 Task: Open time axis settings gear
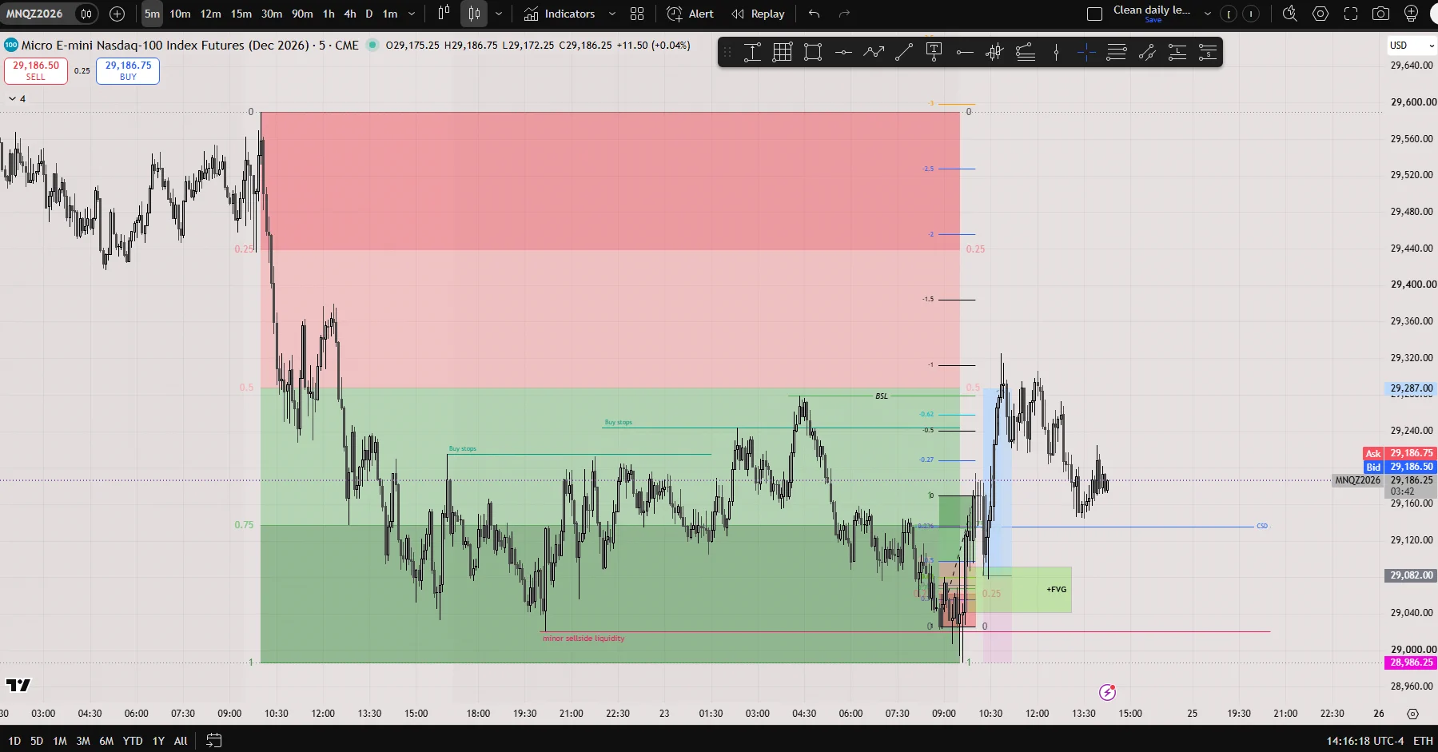[x=1412, y=714]
